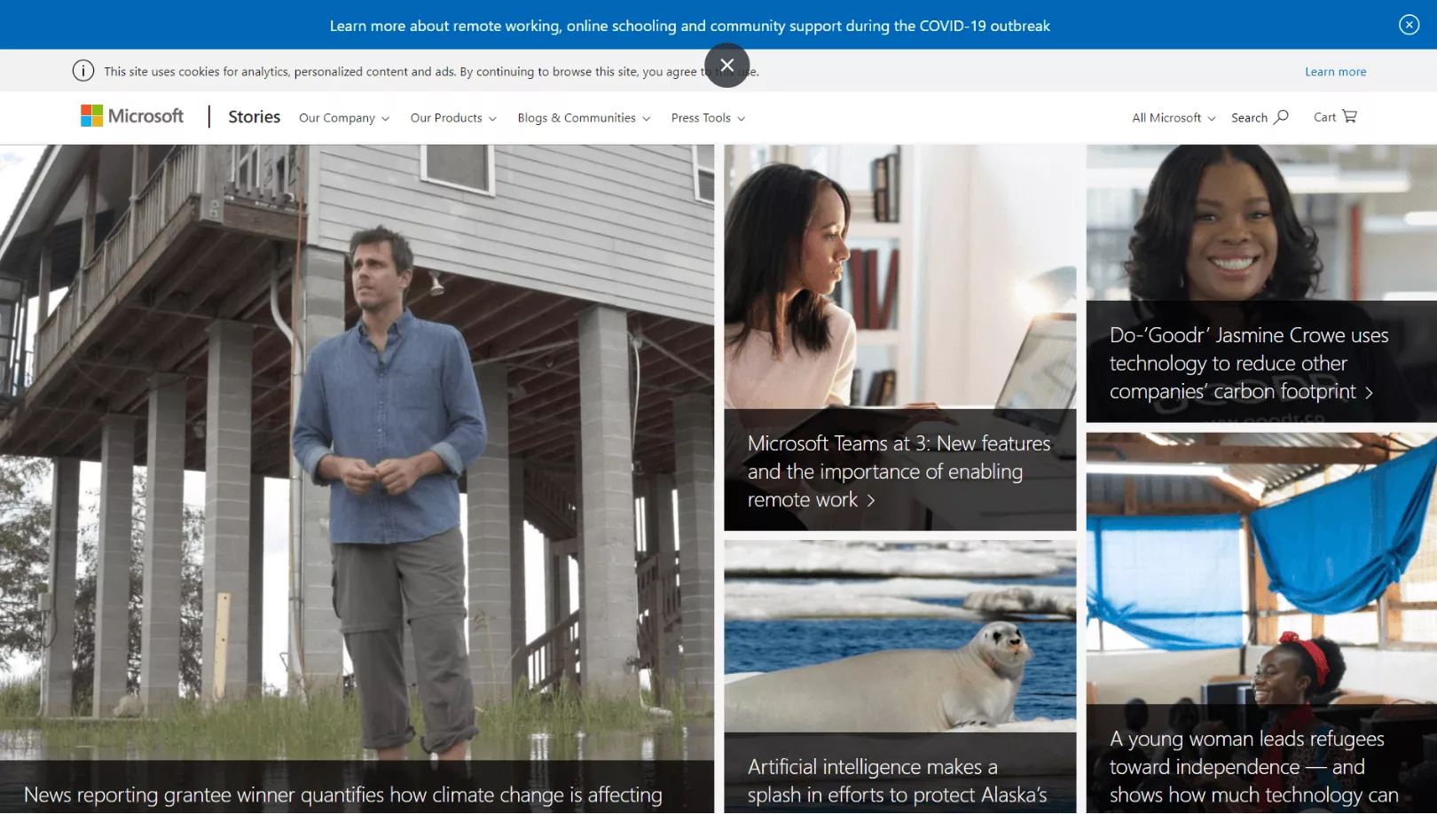The width and height of the screenshot is (1437, 814).
Task: Click the Search magnifier icon
Action: click(1281, 117)
